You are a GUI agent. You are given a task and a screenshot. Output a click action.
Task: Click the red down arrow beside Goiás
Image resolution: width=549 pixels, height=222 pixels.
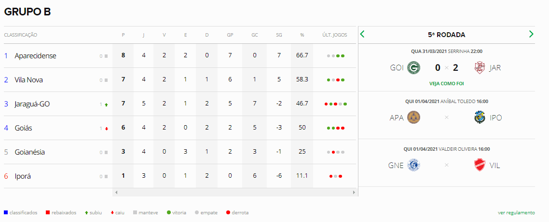[x=106, y=129]
